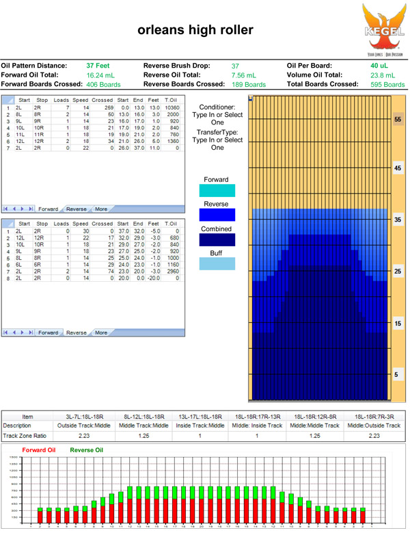Go to previous sheet in upper table

[x=15, y=209]
